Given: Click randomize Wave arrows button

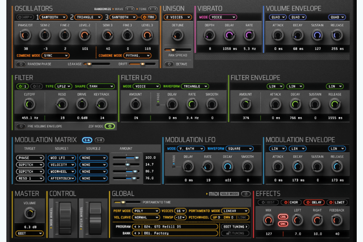Looking at the screenshot, I should click(x=130, y=9).
